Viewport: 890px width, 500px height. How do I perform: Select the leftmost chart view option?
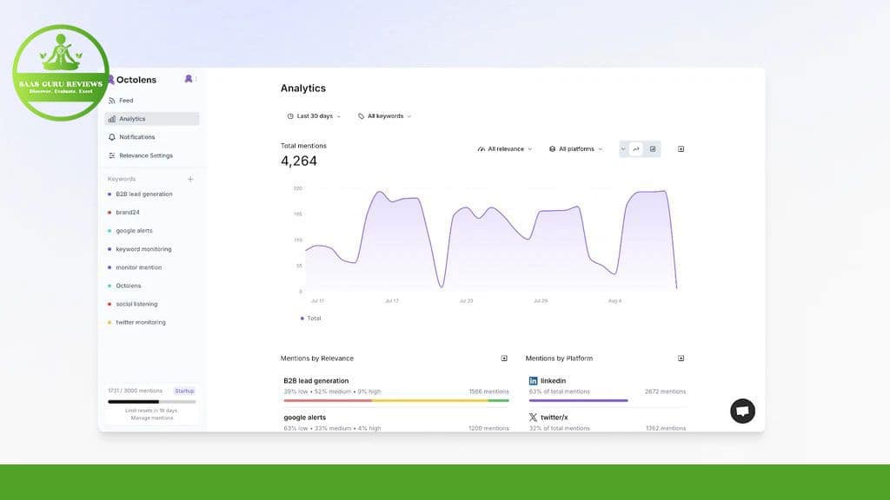(623, 149)
